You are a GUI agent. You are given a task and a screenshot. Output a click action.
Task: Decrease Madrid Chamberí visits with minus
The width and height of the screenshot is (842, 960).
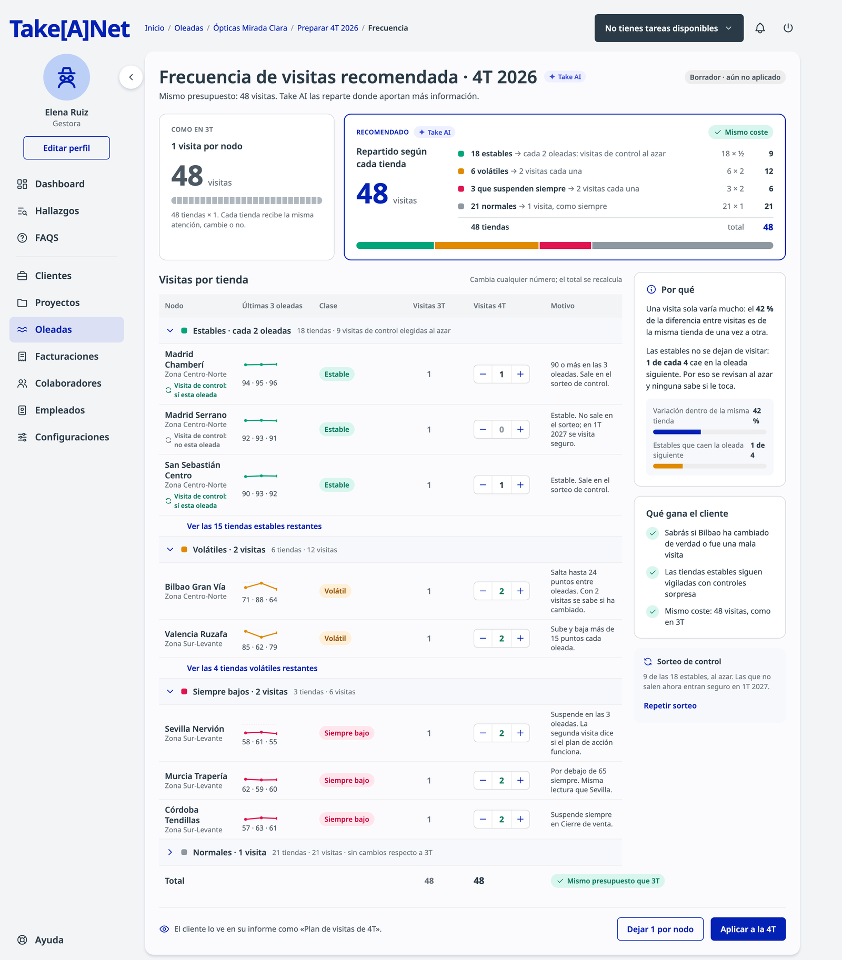coord(483,374)
